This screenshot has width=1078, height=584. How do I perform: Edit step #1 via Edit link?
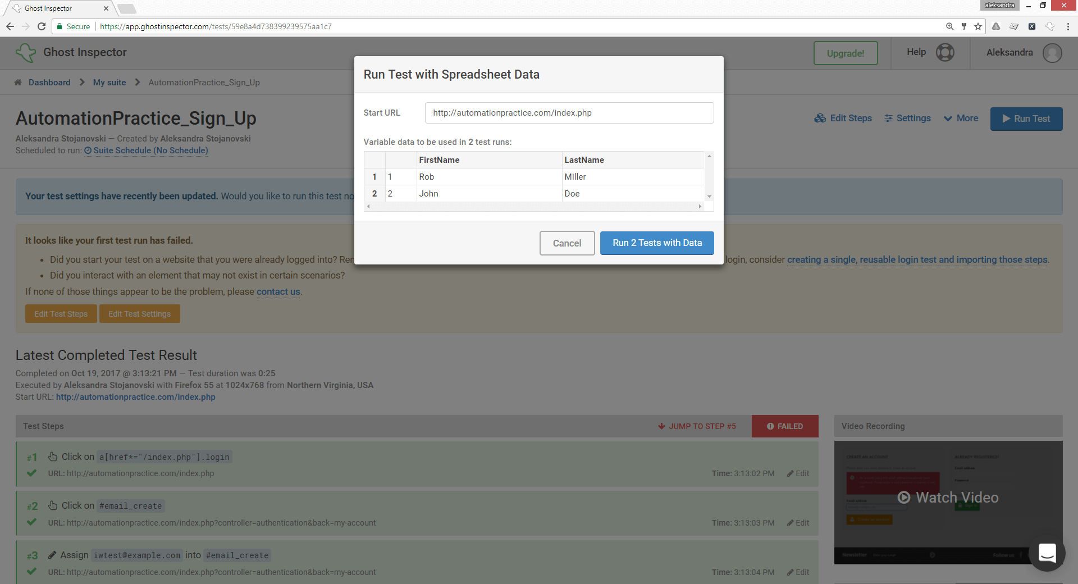[798, 473]
